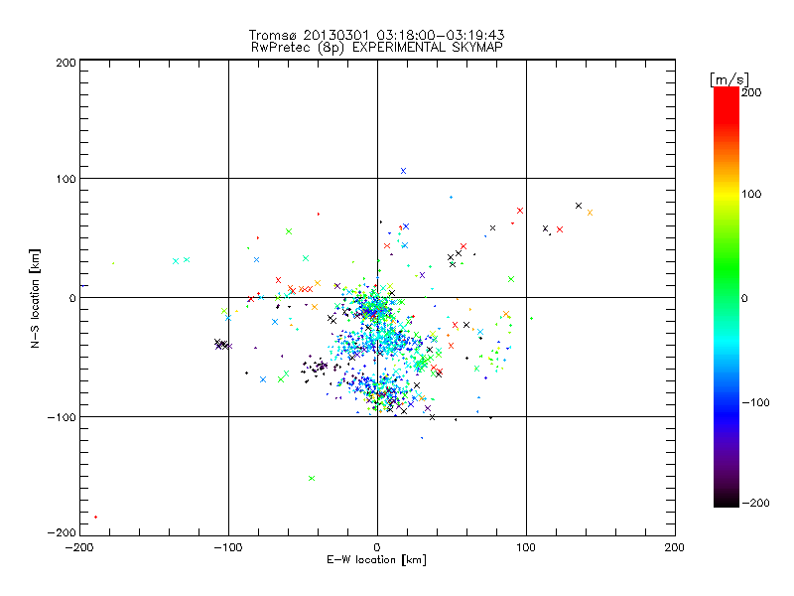Click the E-W axis tick label "200"
The height and width of the screenshot is (596, 794).
[675, 547]
